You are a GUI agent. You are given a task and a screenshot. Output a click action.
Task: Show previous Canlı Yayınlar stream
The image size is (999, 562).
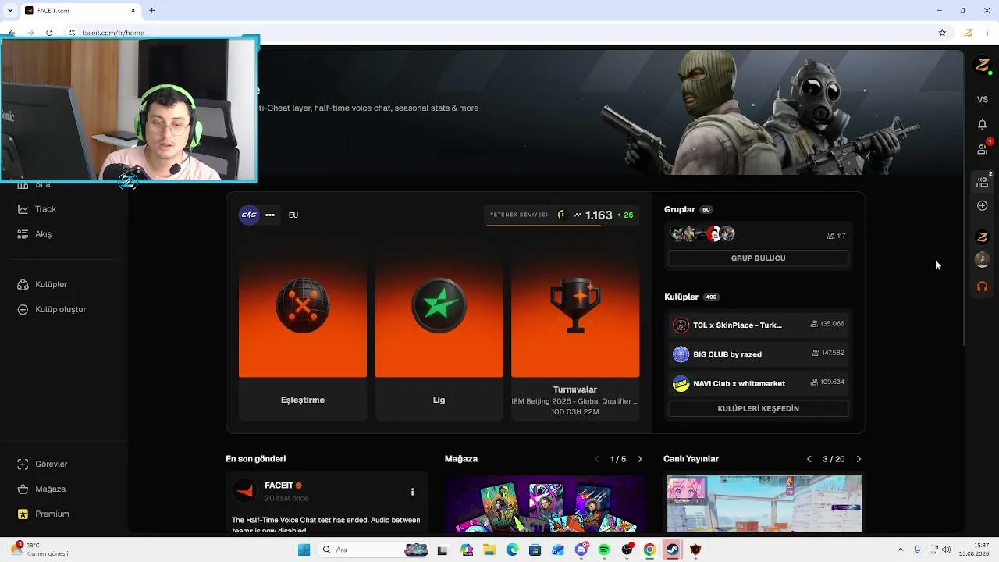[x=809, y=459]
